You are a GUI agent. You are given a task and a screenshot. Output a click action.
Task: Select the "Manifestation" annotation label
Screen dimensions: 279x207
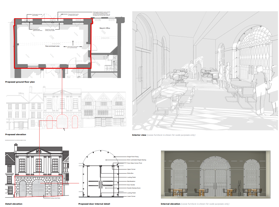coord(131,181)
